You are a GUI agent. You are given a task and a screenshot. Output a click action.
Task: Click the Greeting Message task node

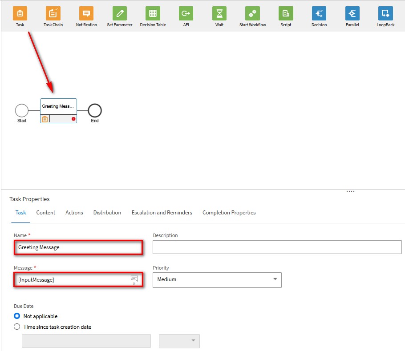58,107
